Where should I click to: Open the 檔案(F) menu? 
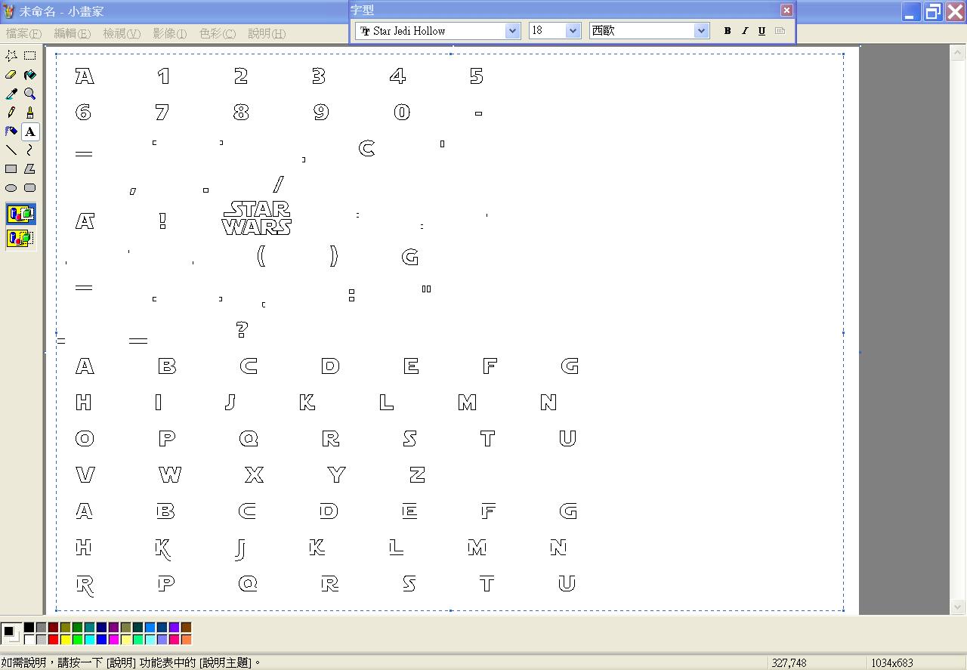tap(23, 34)
